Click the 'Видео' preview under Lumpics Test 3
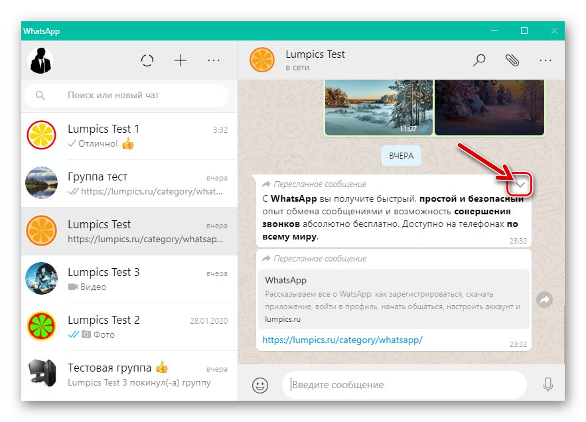 [93, 287]
